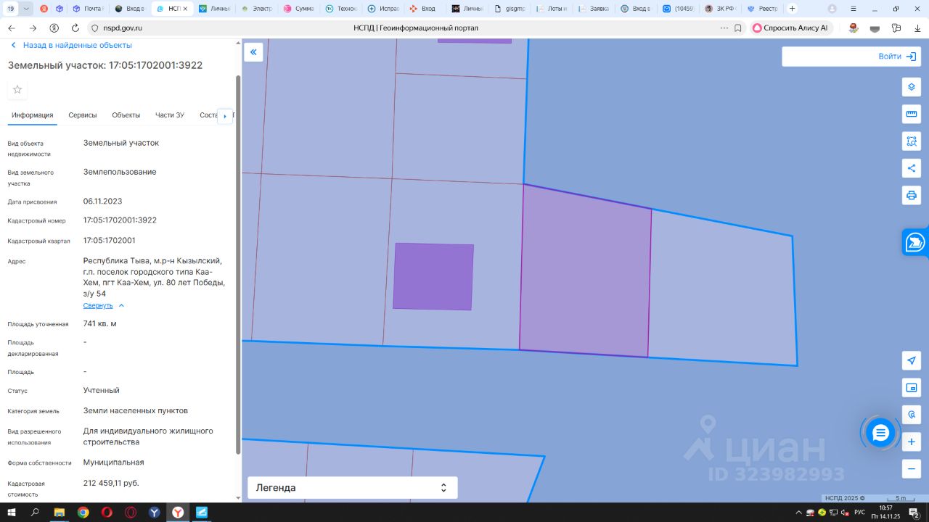929x522 pixels.
Task: Activate the area selection tool icon
Action: tap(912, 141)
